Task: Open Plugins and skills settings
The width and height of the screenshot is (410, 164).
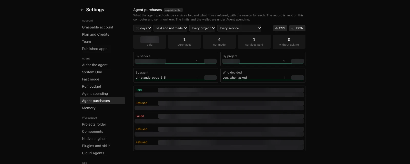Action: [102, 146]
